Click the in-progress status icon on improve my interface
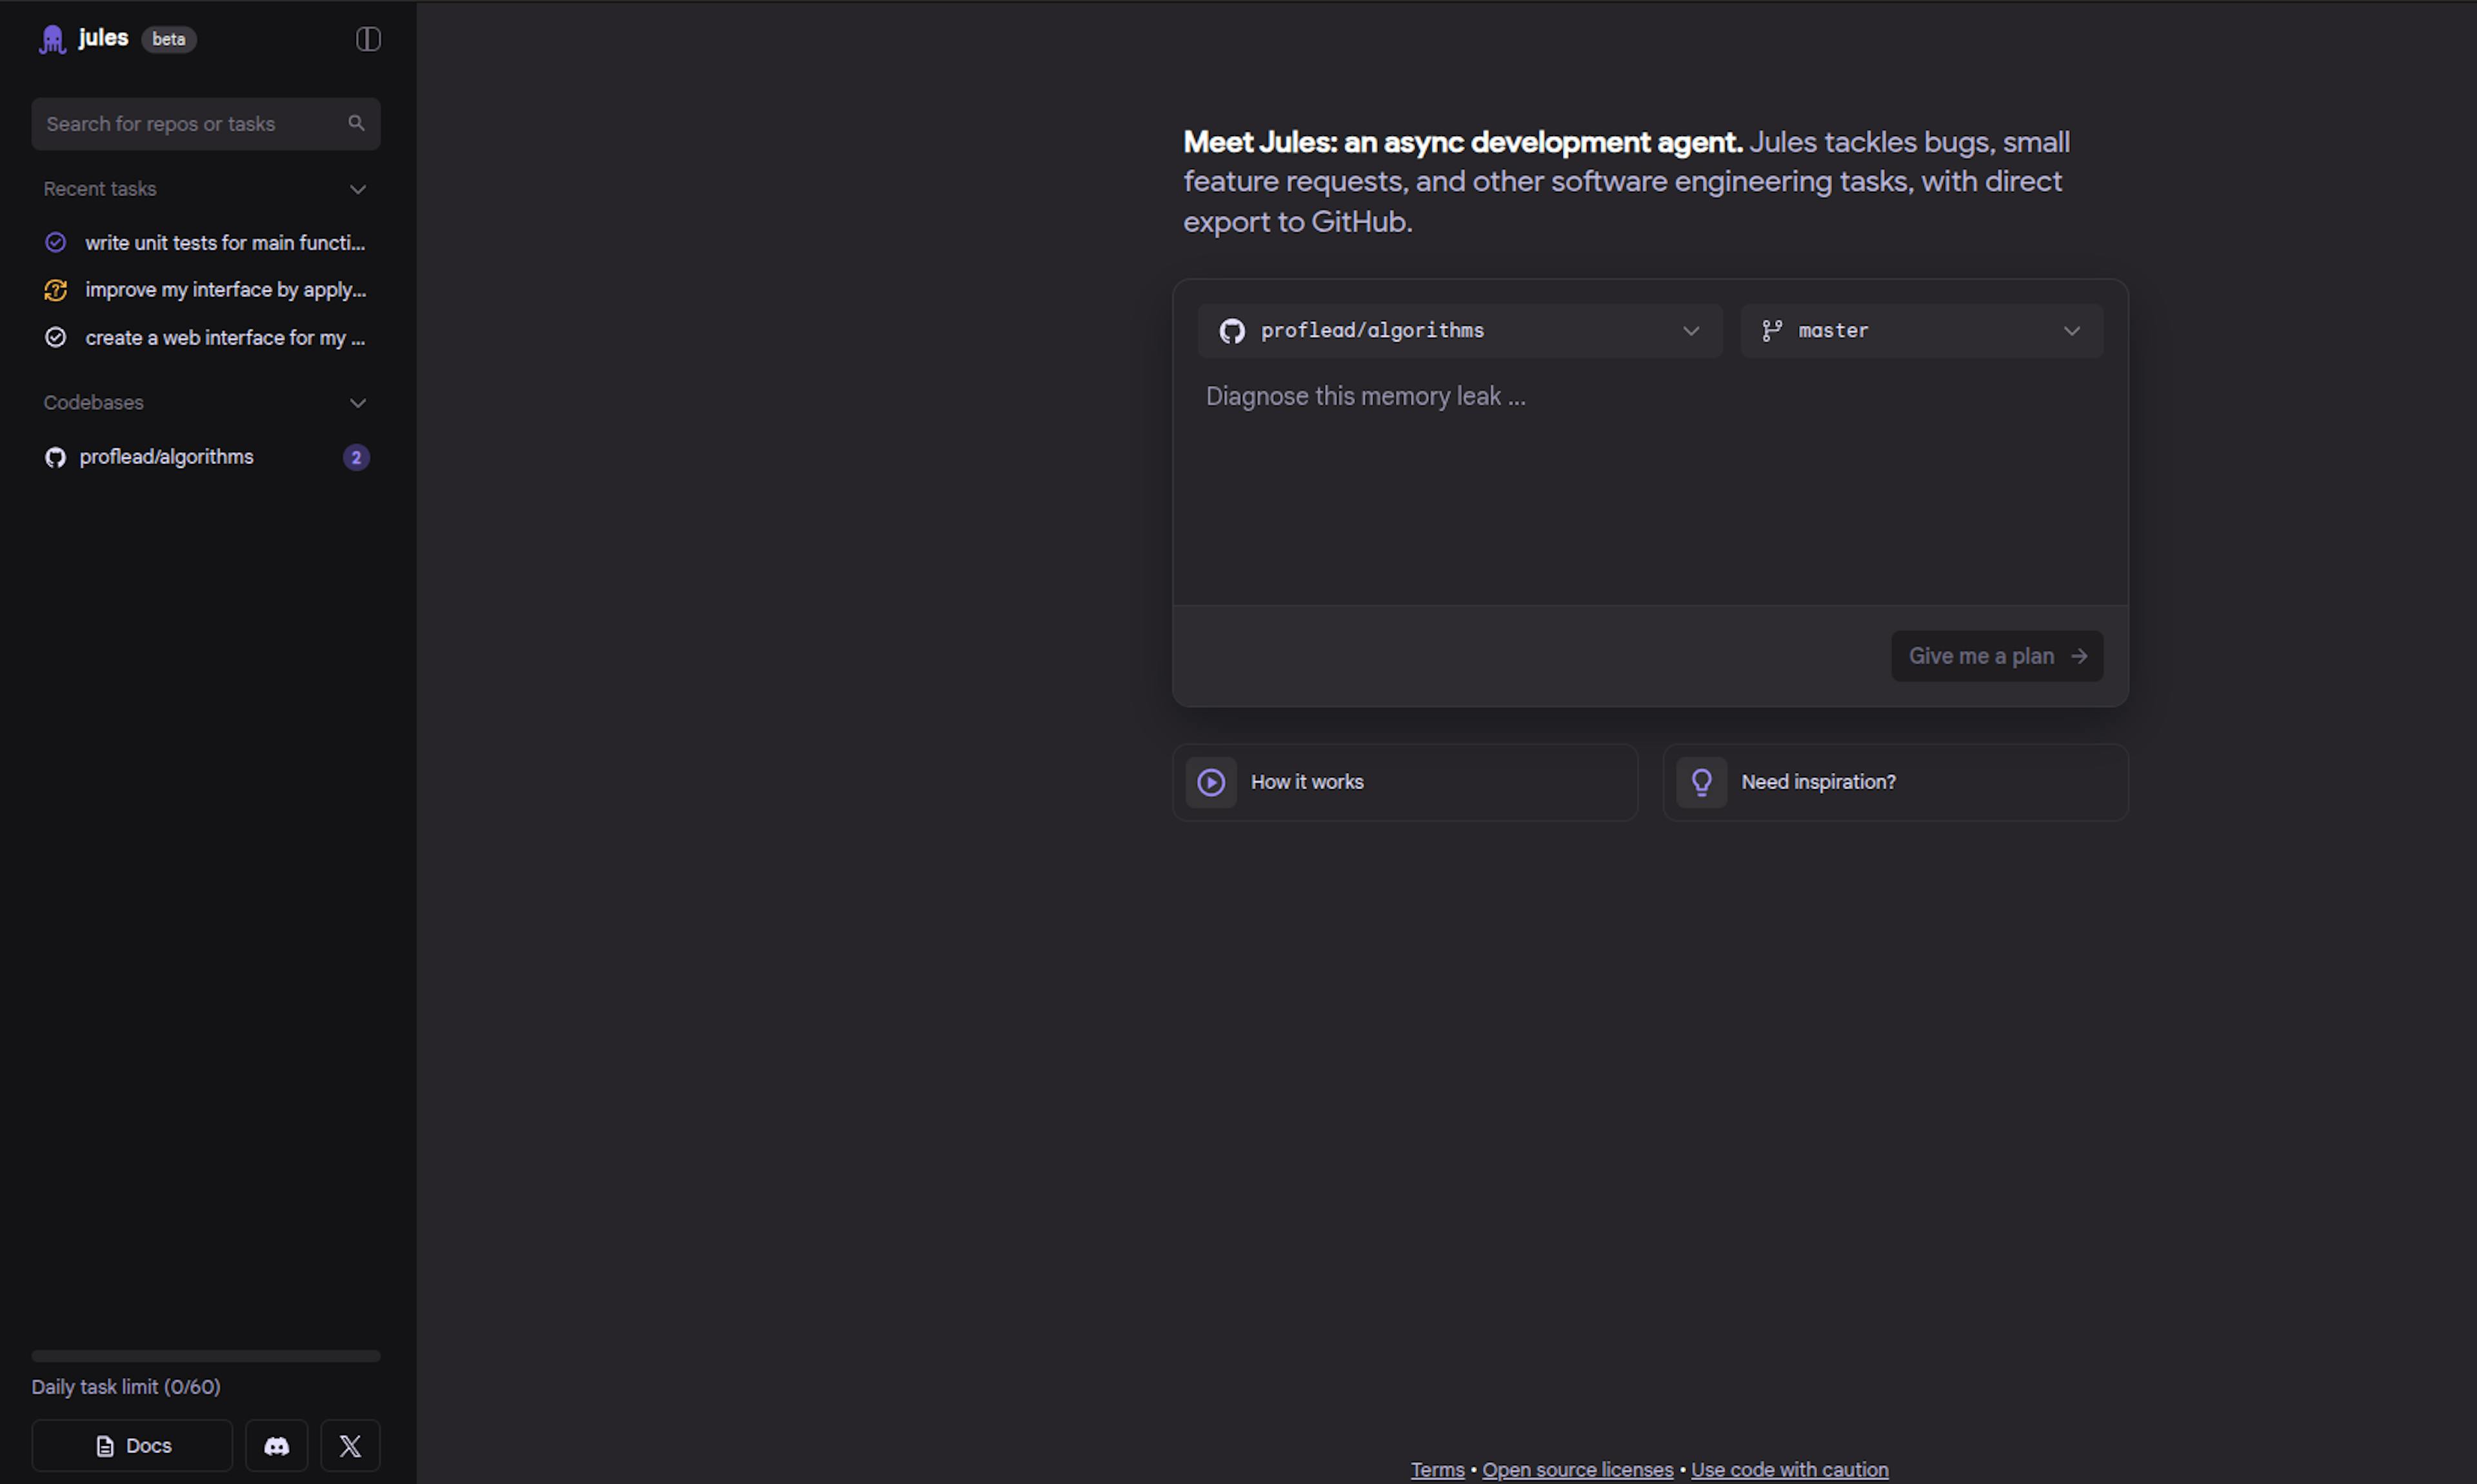This screenshot has width=2477, height=1484. (x=56, y=290)
